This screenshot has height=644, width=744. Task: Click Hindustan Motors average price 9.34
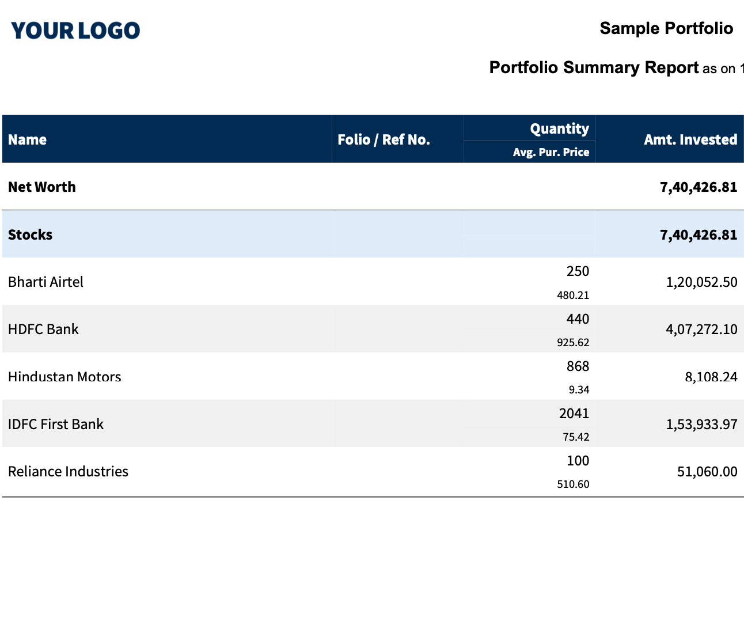click(579, 389)
